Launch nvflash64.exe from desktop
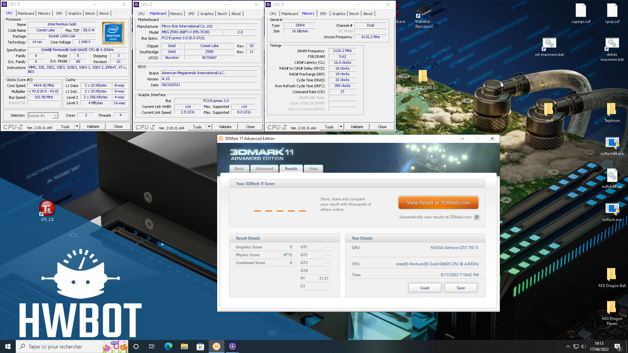The image size is (628, 353). pyautogui.click(x=612, y=146)
